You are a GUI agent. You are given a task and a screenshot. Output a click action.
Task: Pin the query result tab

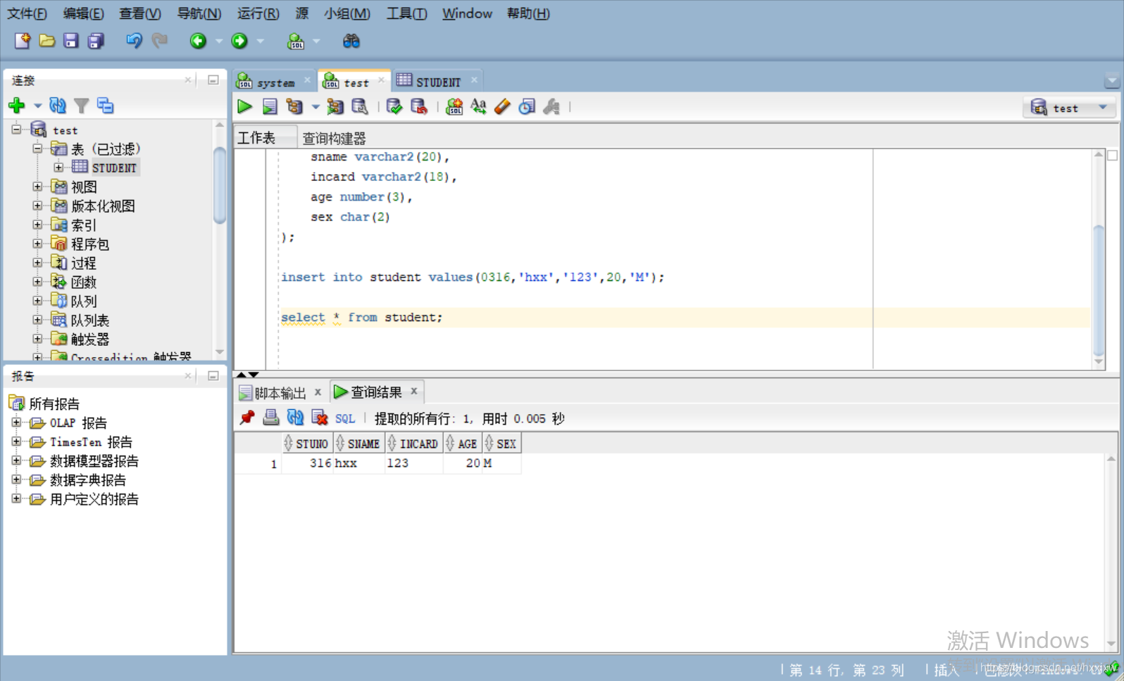[246, 418]
